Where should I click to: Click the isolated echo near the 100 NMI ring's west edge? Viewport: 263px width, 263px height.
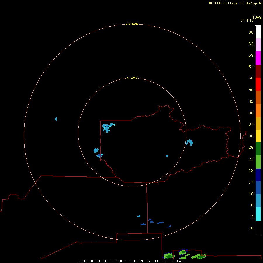tap(56, 119)
